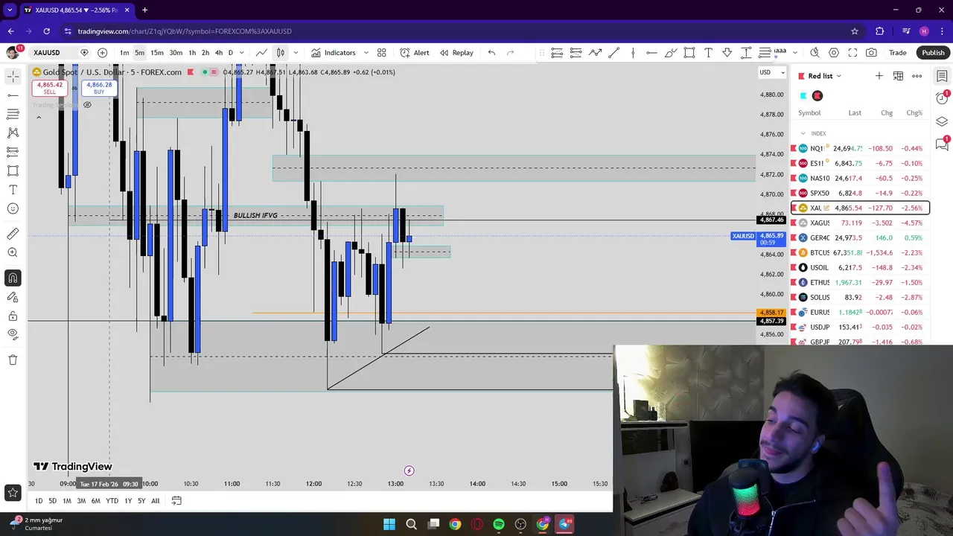This screenshot has height=536, width=953.
Task: Enter fullscreen mode
Action: (852, 53)
